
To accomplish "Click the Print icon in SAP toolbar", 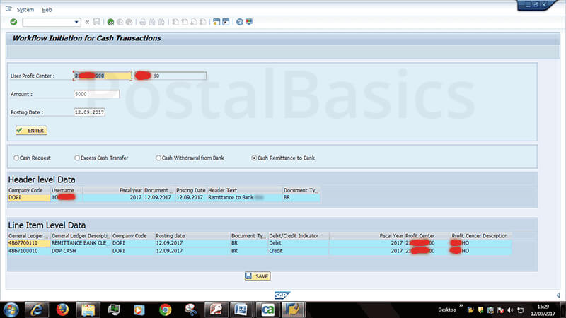I will (142, 22).
